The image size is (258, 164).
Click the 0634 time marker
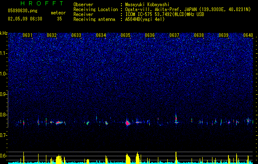pyautogui.click(x=101, y=35)
